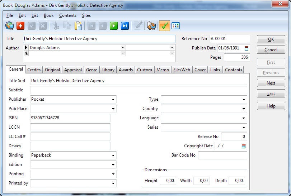
Task: Click the Paste clipboard icon
Action: coord(78,26)
